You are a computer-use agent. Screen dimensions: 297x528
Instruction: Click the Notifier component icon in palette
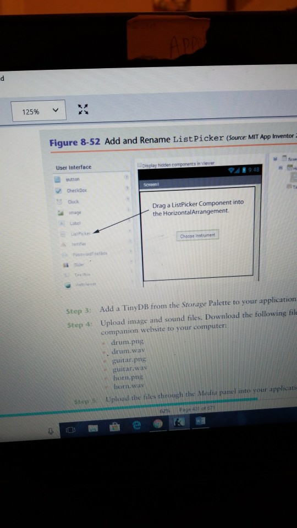tap(64, 244)
